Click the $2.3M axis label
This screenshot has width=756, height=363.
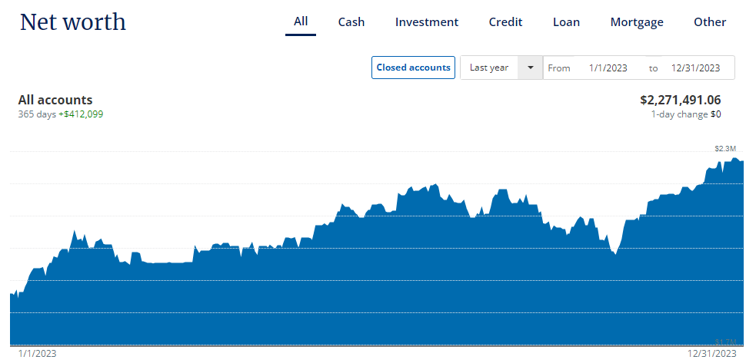(x=725, y=148)
